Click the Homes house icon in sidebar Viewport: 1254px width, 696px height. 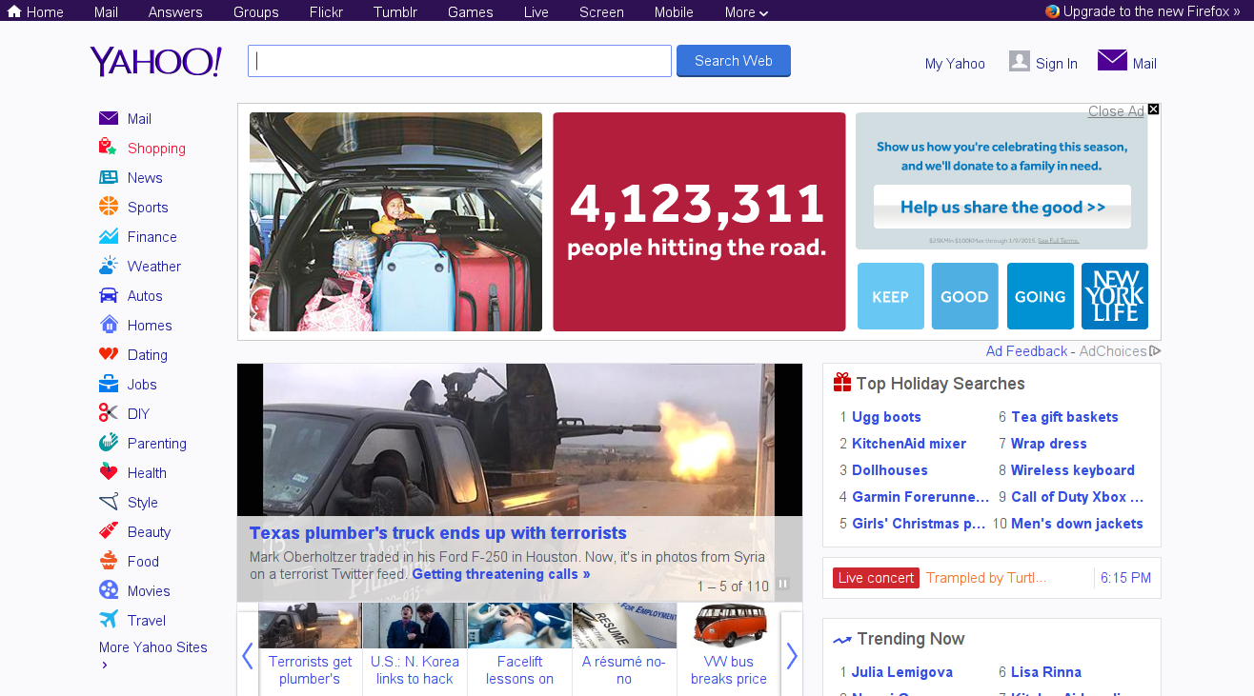coord(109,325)
